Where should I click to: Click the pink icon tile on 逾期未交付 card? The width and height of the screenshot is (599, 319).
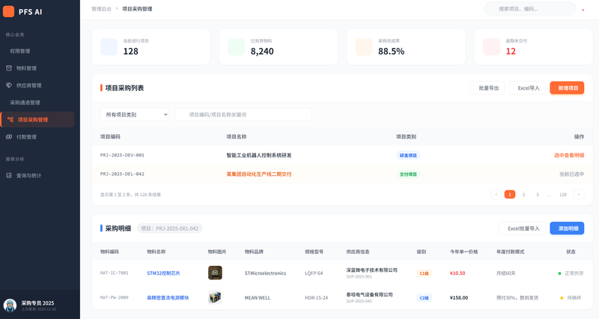(x=492, y=47)
